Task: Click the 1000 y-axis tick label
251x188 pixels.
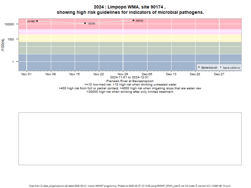Action: [x=12, y=39]
